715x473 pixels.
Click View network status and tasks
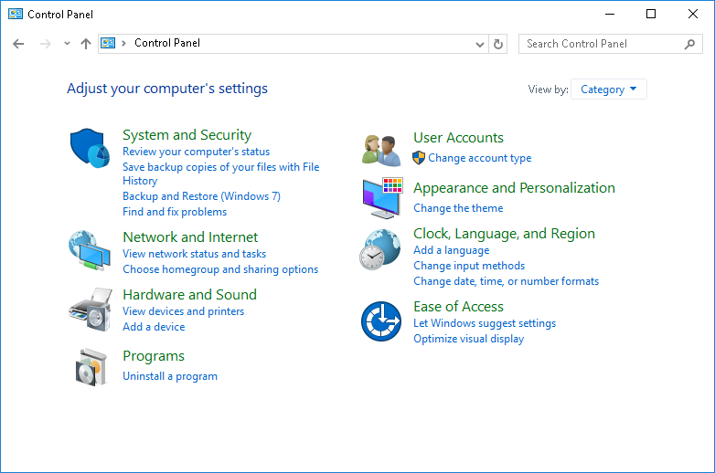click(194, 254)
